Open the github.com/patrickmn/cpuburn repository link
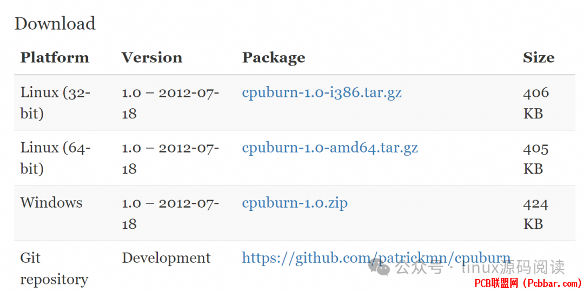This screenshot has width=584, height=291. pos(376,257)
